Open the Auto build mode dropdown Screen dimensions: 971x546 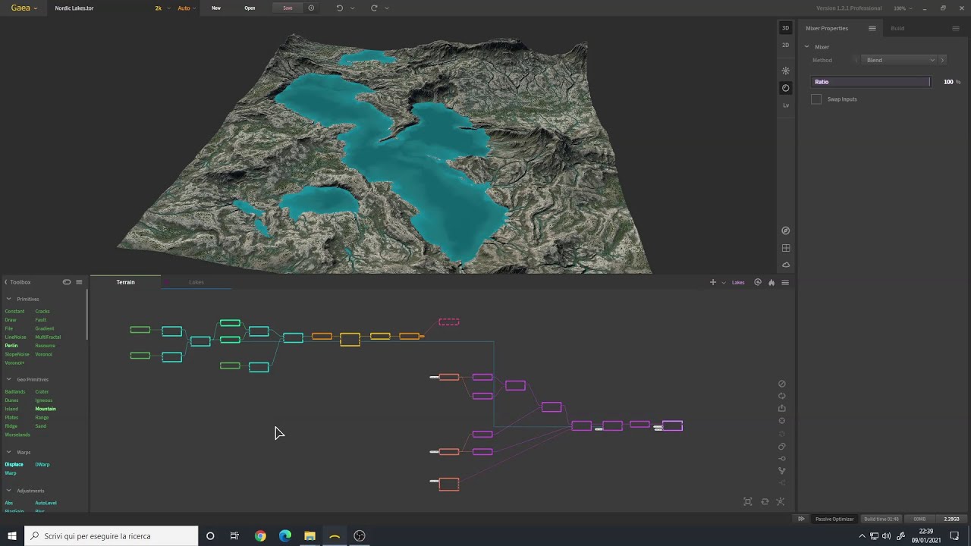186,8
